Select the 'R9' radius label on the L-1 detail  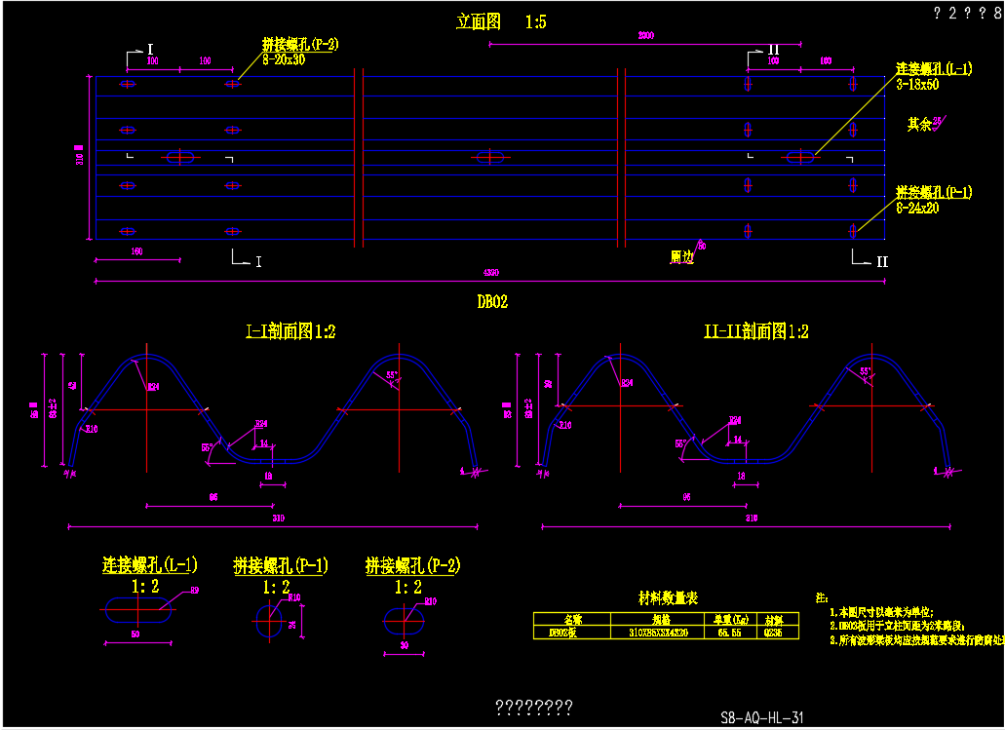(x=195, y=591)
